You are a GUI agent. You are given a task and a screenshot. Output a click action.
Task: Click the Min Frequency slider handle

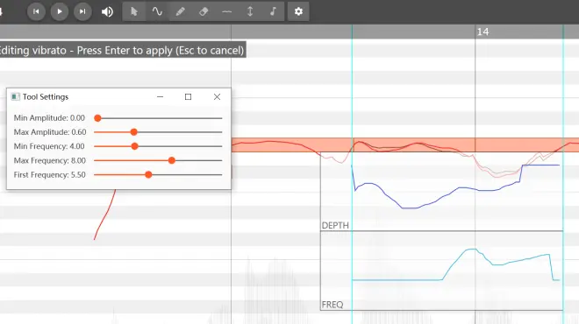click(x=135, y=146)
